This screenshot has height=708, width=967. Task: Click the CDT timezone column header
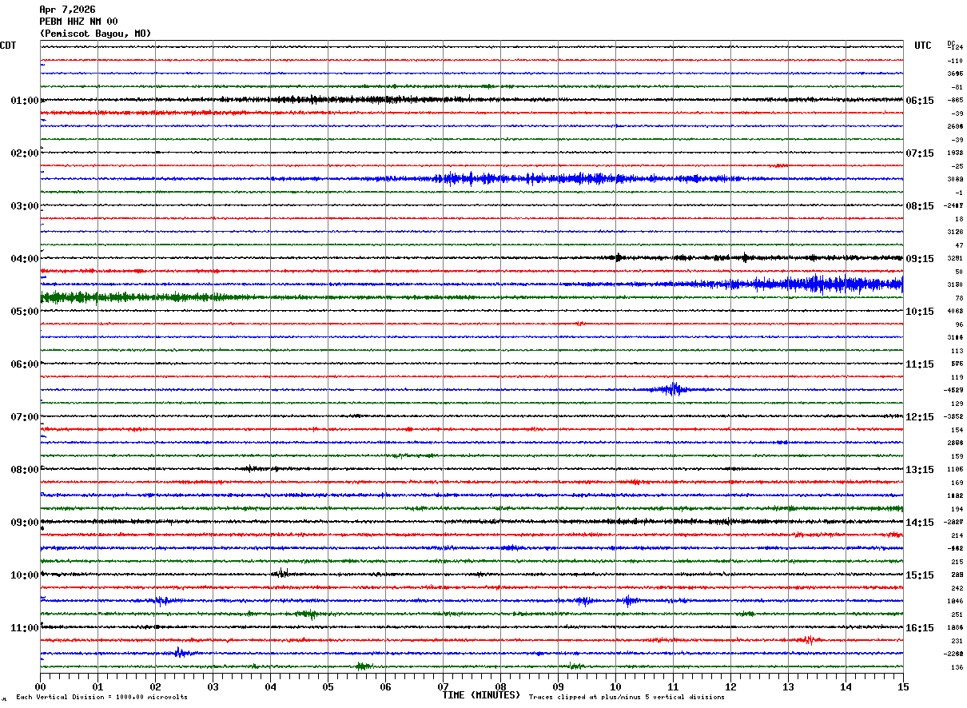pyautogui.click(x=8, y=46)
